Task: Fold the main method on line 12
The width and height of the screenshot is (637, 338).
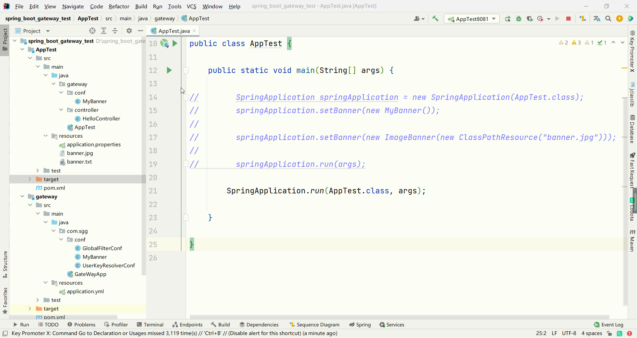Action: 186,70
